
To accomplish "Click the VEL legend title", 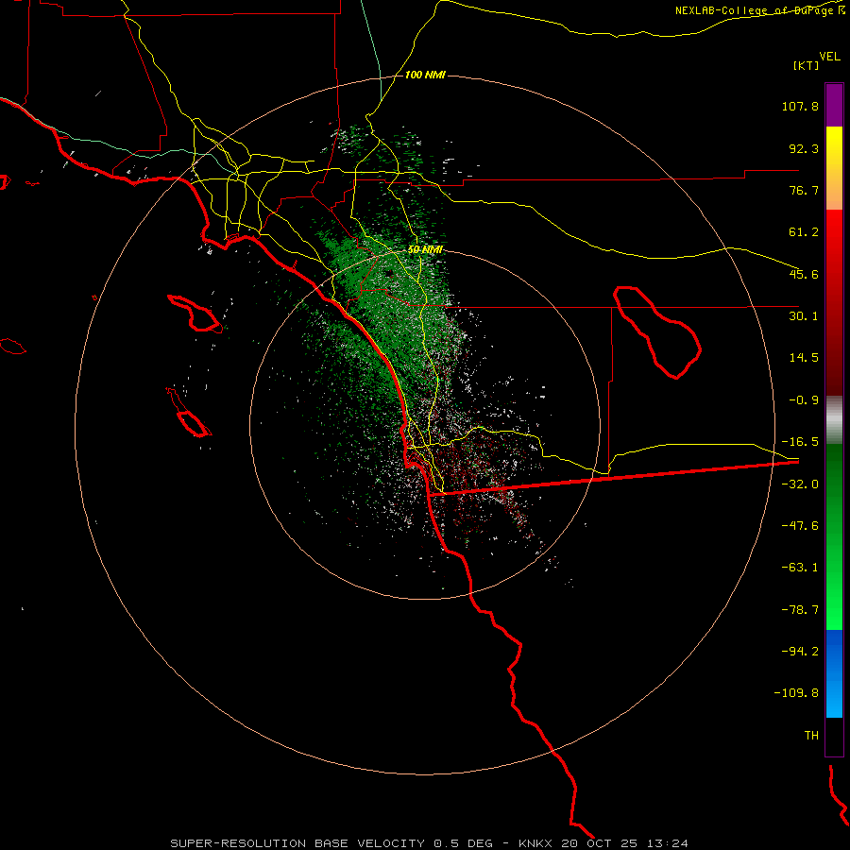I will (829, 57).
